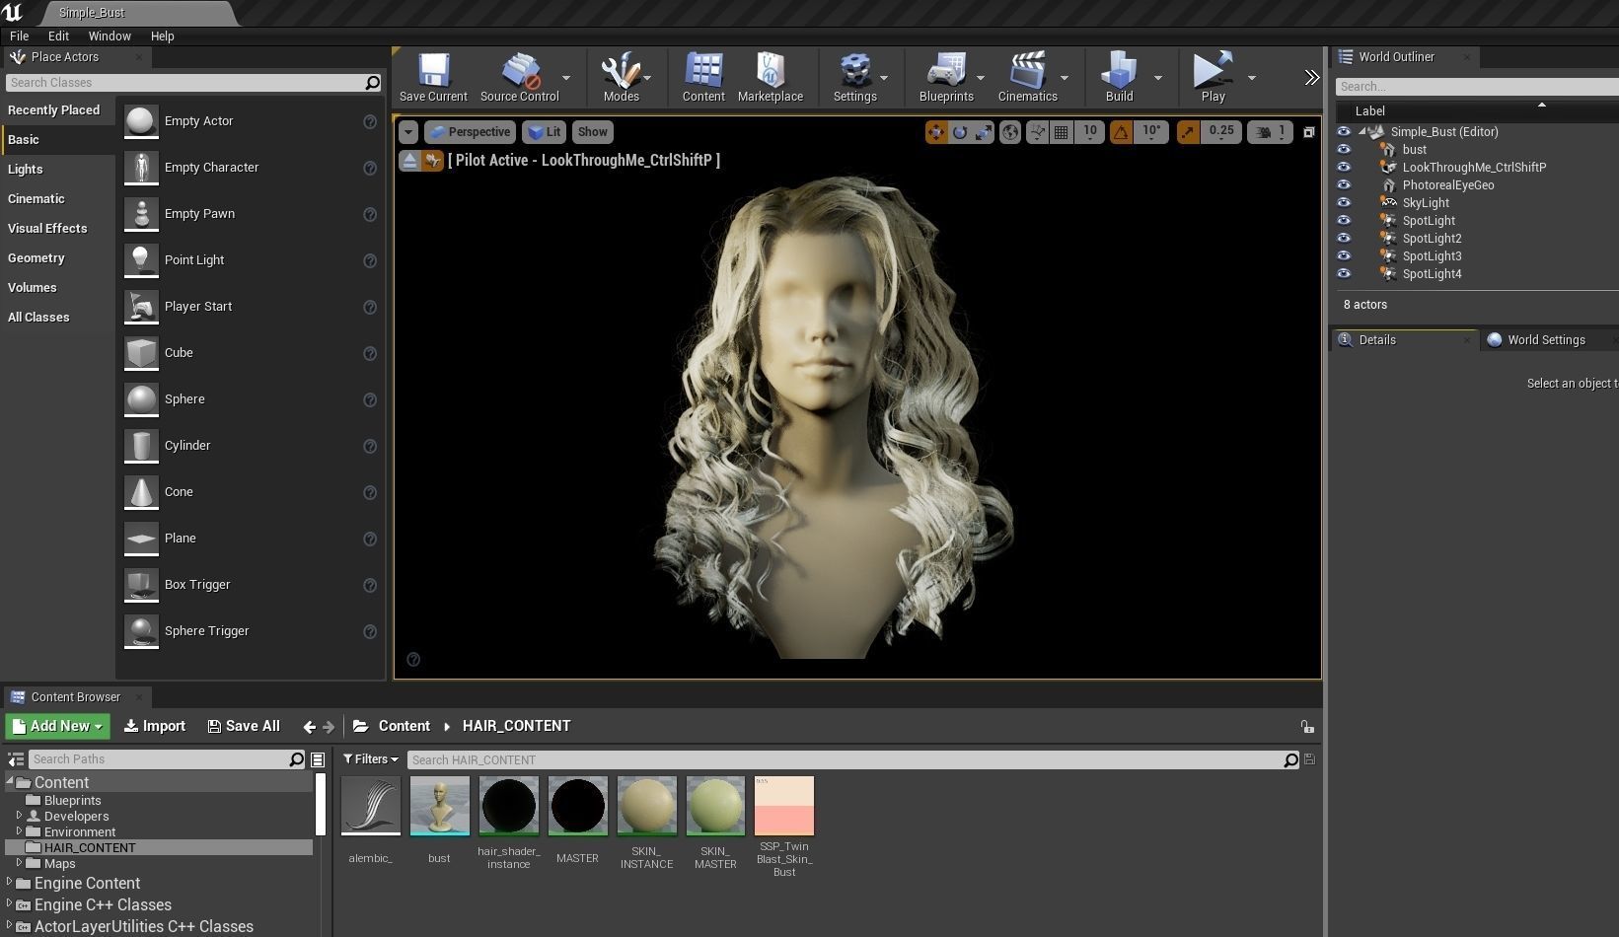
Task: Expand the Engine Content folder
Action: 10,883
